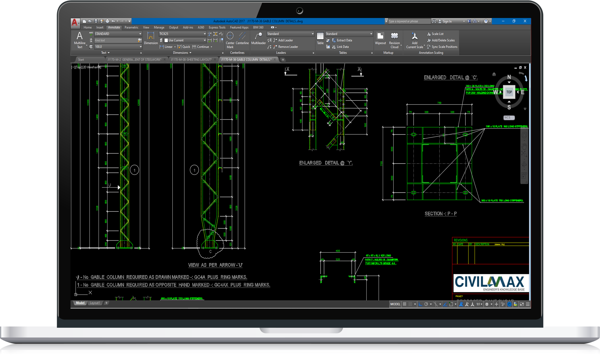Click the Customization hamburger icon in status bar
This screenshot has height=361, width=600.
point(528,304)
